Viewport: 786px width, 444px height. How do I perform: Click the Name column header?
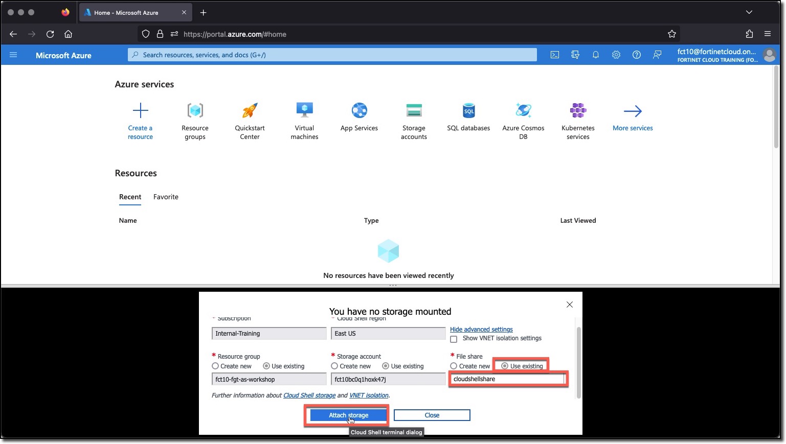click(128, 221)
